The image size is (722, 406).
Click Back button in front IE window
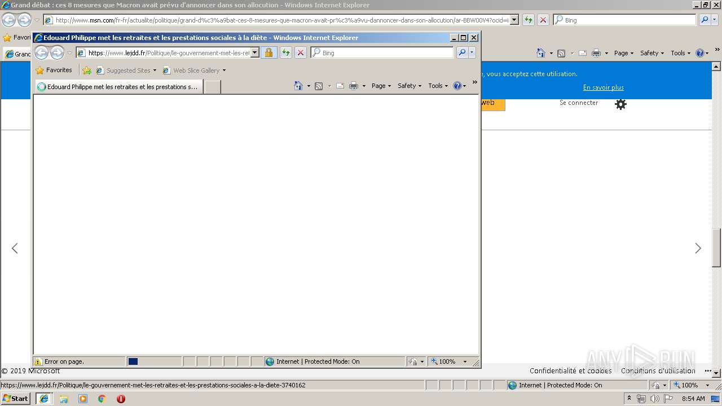pos(42,53)
